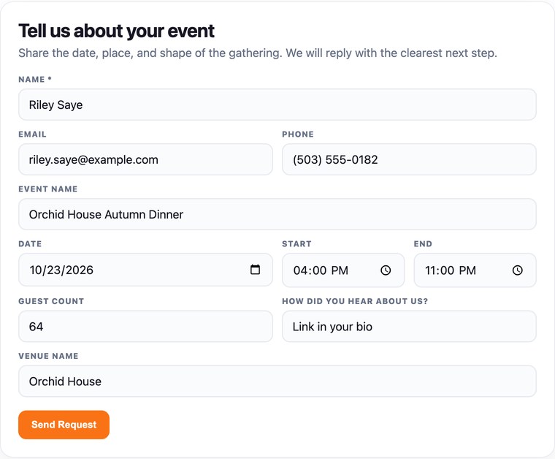
Task: Click the subtitle starting Share the date, place
Action: (258, 53)
